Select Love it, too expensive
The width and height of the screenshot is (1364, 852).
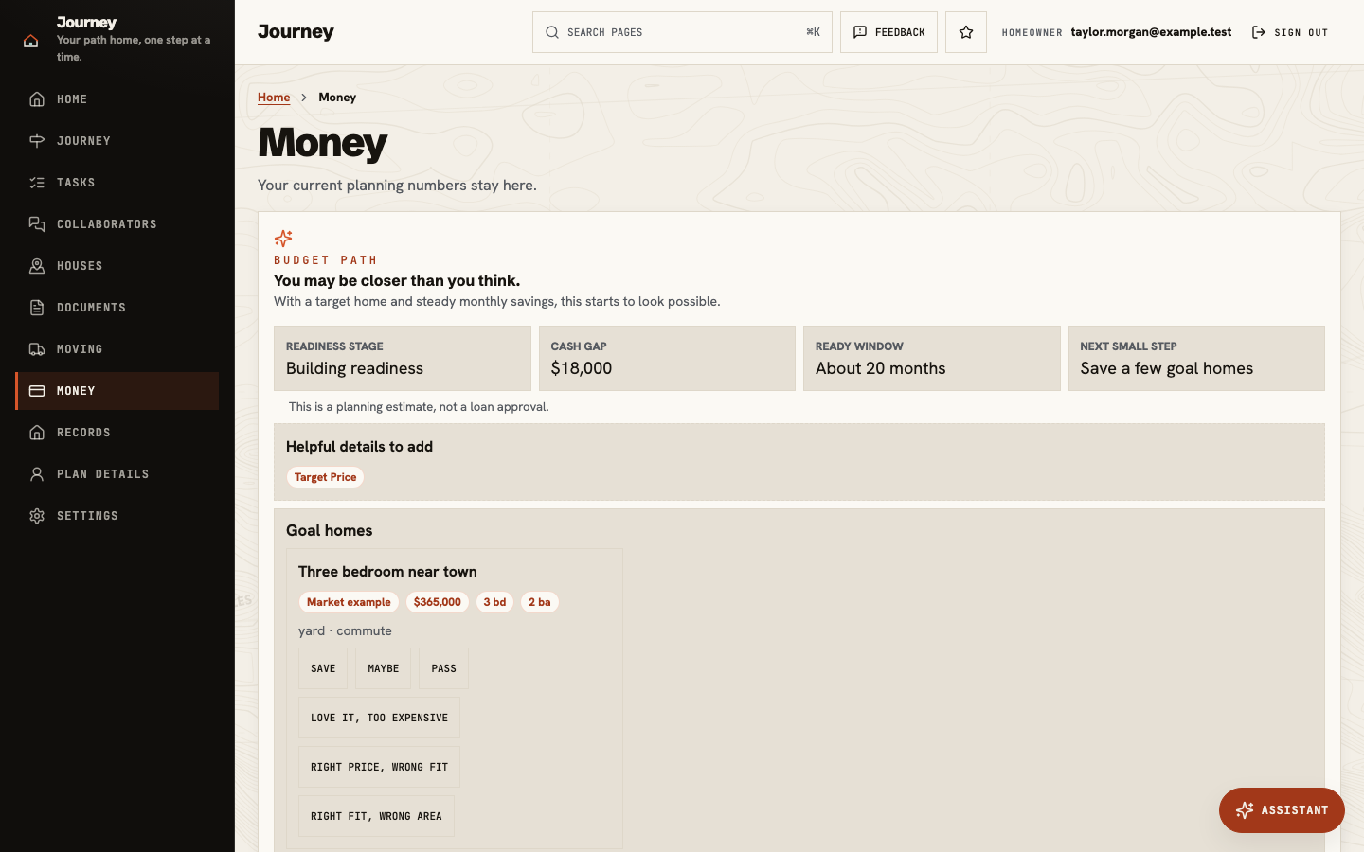coord(379,718)
